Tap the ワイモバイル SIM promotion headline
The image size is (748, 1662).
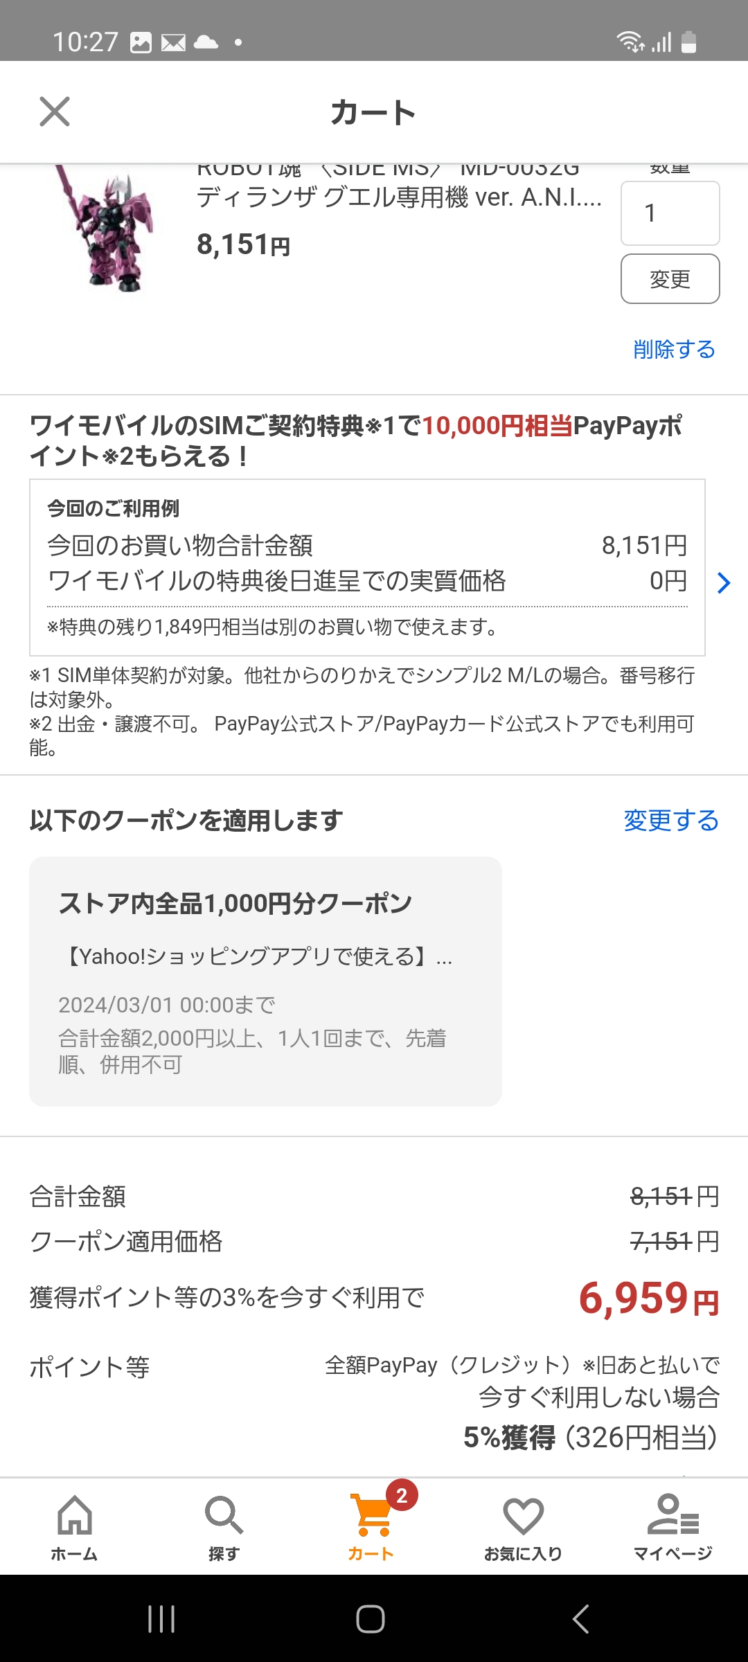click(355, 440)
